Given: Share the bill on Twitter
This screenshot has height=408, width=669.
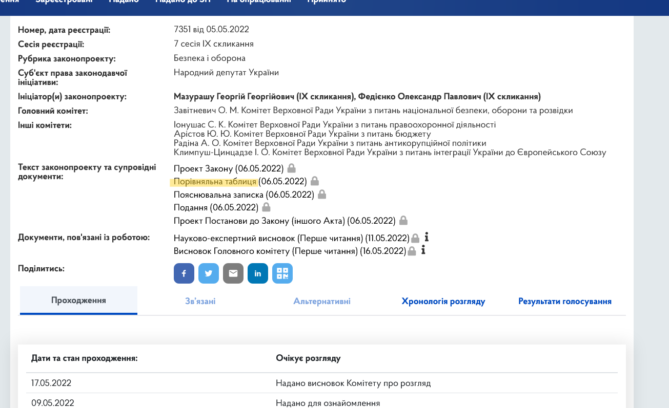Looking at the screenshot, I should (209, 273).
